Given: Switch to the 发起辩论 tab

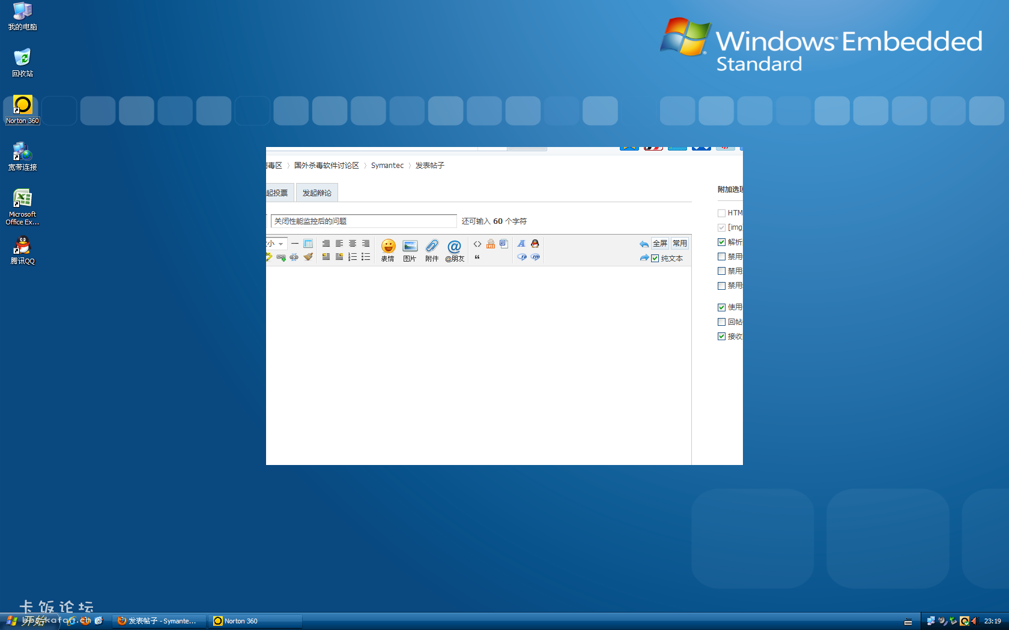Looking at the screenshot, I should point(317,193).
